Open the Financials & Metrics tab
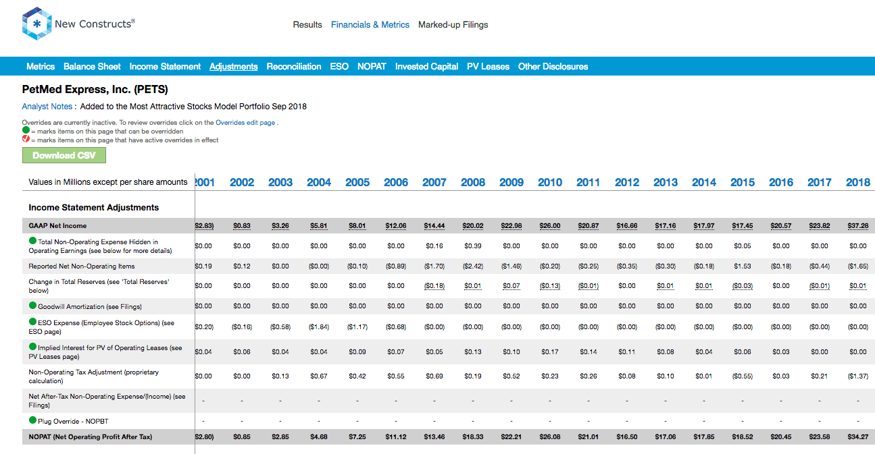875x454 pixels. (x=370, y=25)
